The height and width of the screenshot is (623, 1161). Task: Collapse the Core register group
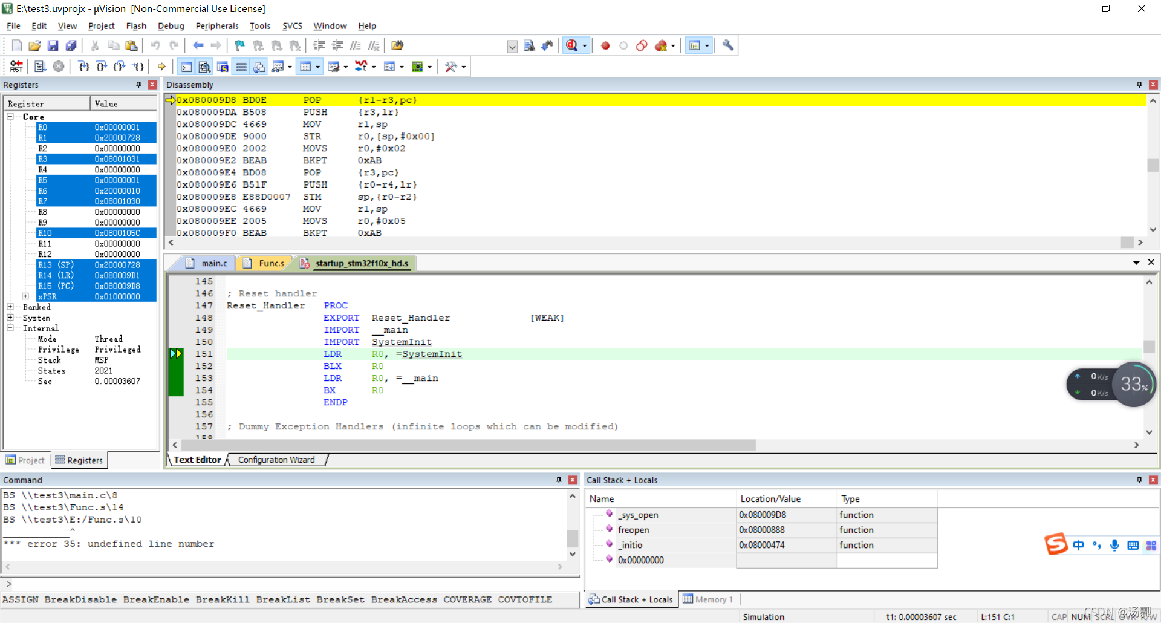(10, 116)
